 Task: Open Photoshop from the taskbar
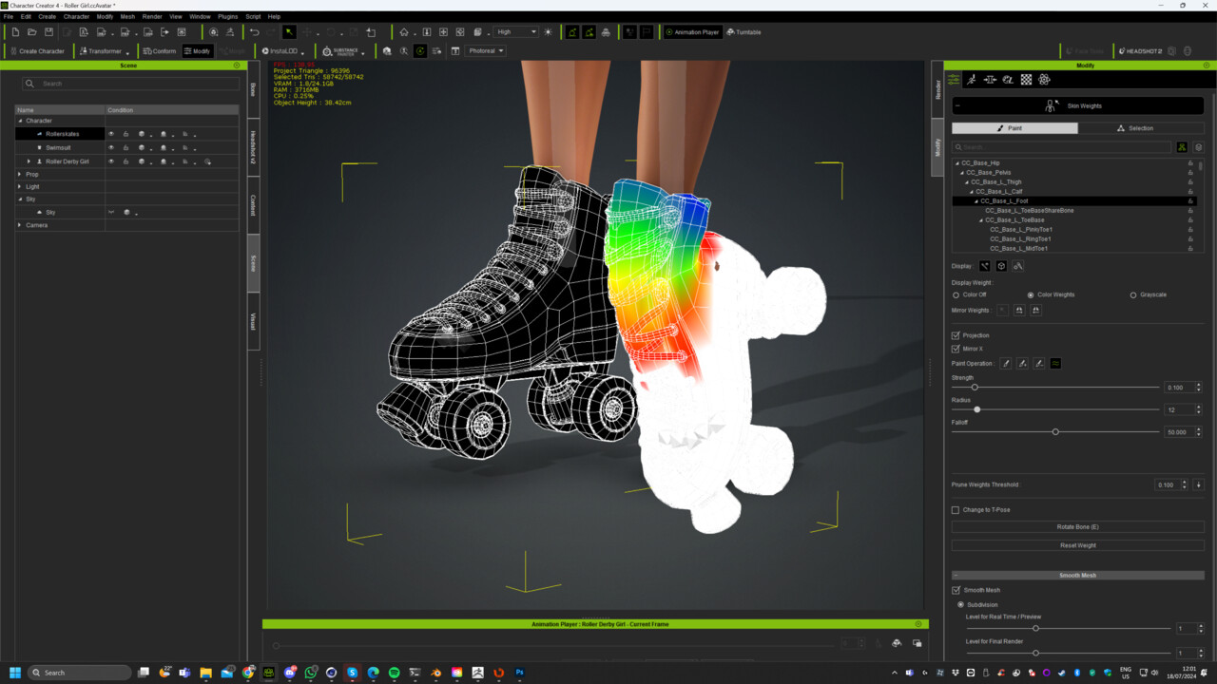pyautogui.click(x=520, y=673)
